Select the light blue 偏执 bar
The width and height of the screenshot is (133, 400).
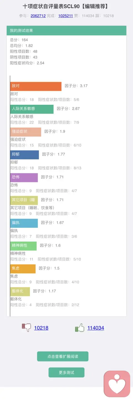[x=24, y=223]
